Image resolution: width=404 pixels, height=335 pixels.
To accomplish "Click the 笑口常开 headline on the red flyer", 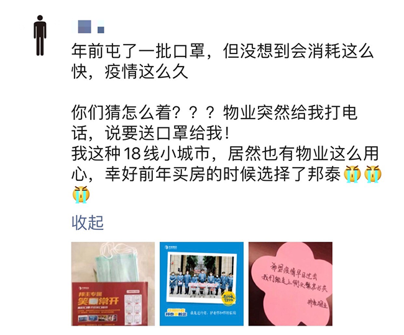I will [99, 301].
